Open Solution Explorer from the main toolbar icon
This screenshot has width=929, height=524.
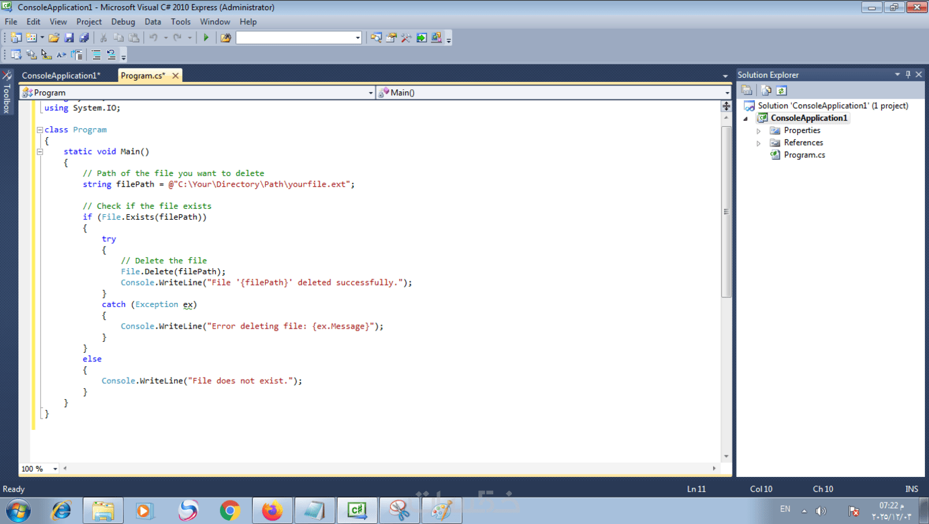click(376, 38)
